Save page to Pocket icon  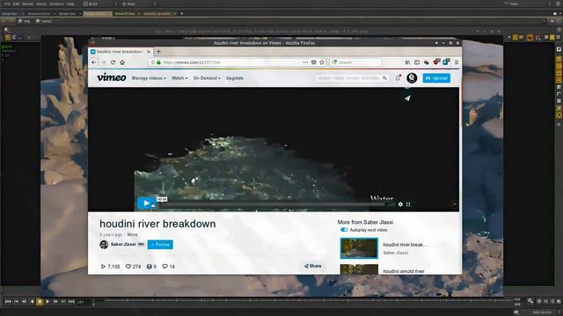point(313,62)
